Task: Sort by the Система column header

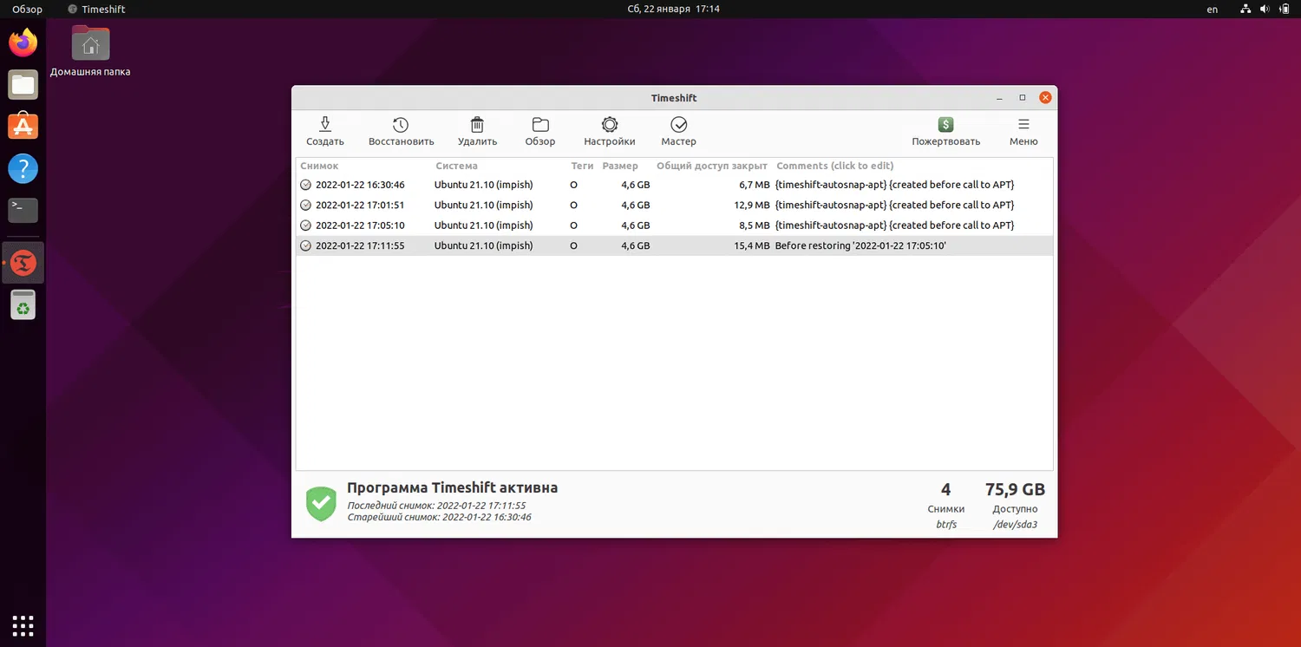Action: pos(456,166)
